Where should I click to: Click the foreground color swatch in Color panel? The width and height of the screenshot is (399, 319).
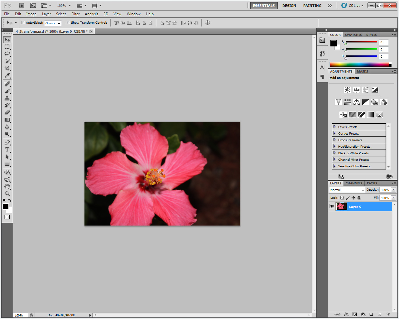point(334,43)
